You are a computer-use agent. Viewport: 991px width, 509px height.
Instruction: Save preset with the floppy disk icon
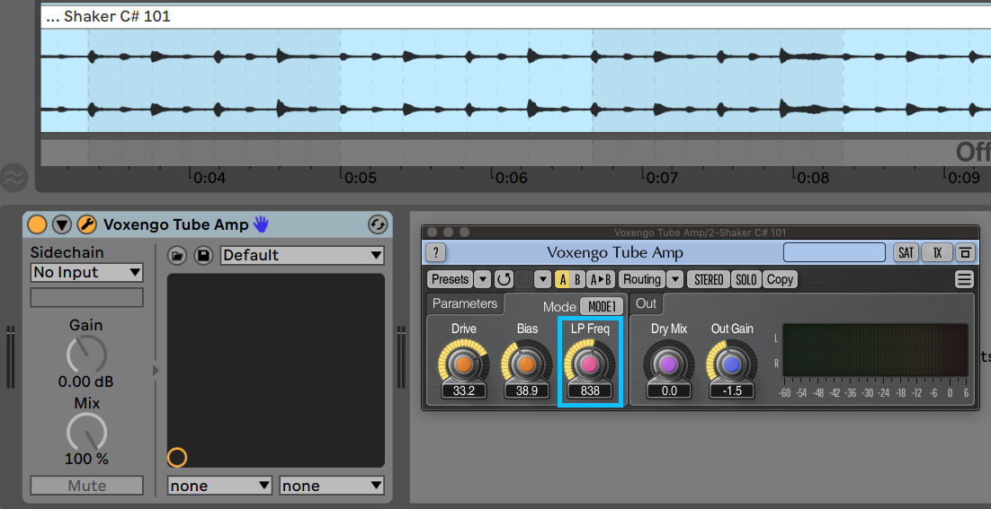[203, 256]
